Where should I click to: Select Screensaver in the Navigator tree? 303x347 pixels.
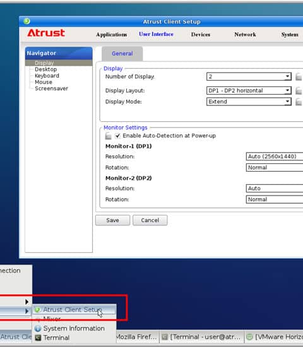point(51,88)
